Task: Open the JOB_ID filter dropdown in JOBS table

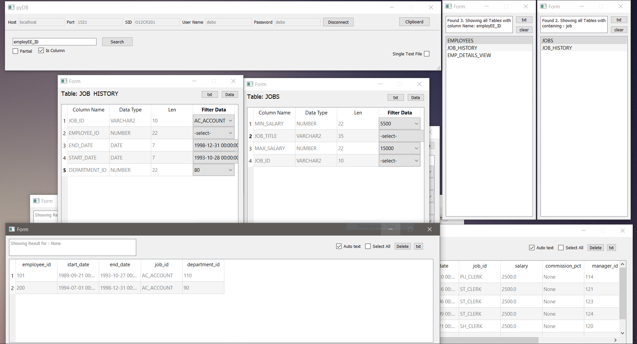Action: (x=399, y=160)
